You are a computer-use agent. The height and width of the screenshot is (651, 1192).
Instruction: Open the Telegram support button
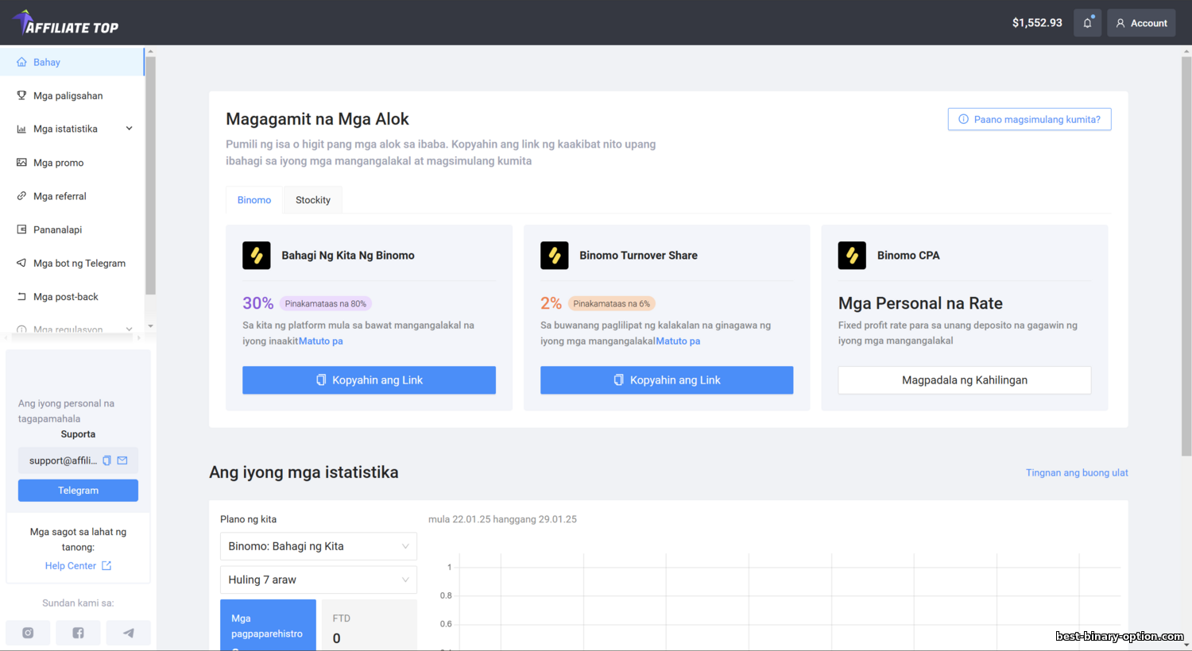78,491
